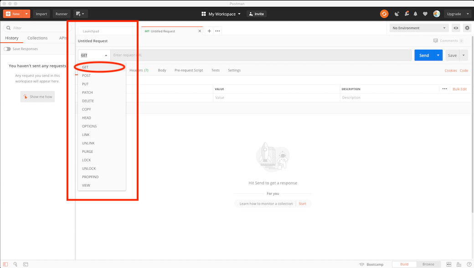Click the request URL field
This screenshot has width=474, height=268.
[x=261, y=55]
